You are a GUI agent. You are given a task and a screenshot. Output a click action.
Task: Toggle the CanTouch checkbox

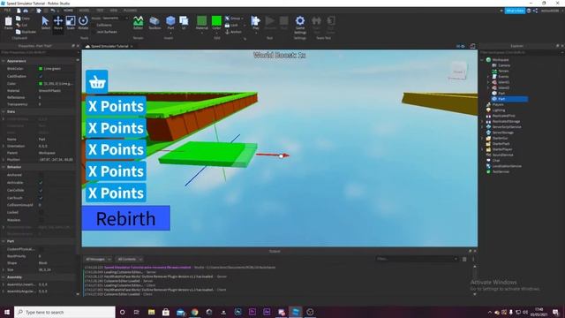tap(41, 198)
